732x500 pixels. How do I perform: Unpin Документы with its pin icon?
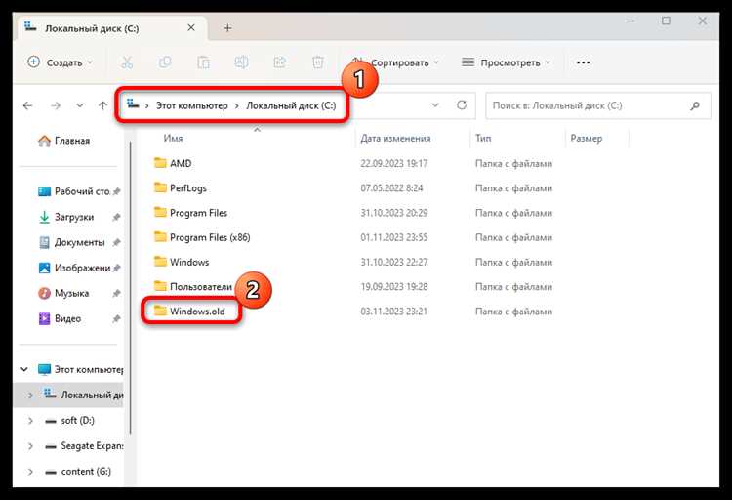pos(117,242)
